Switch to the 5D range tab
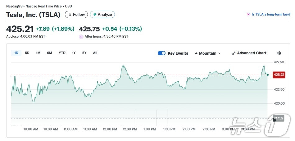The width and height of the screenshot is (295, 141). [x=27, y=53]
